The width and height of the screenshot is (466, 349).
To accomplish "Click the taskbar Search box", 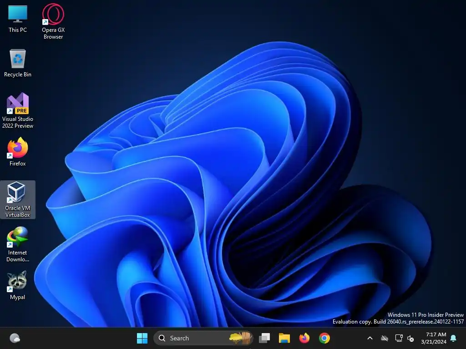I will (203, 338).
